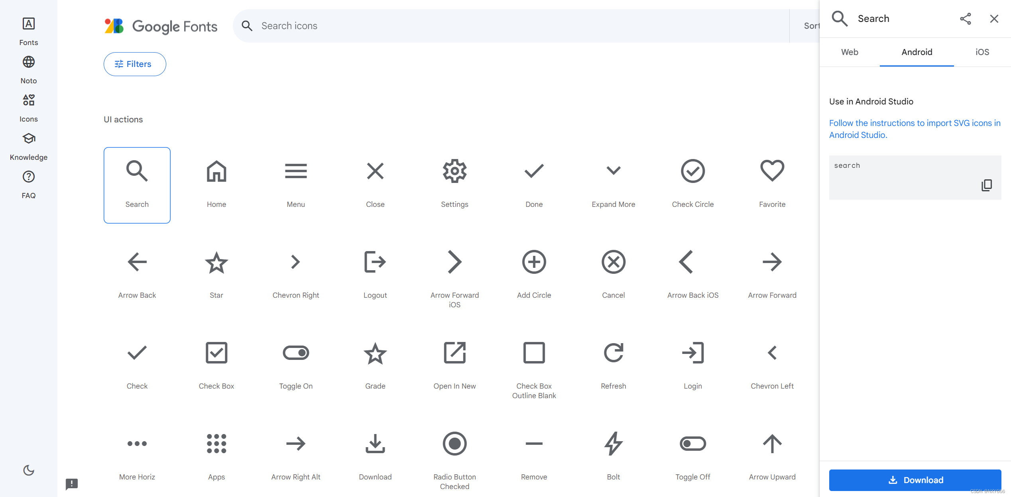Select the Expand More chevron icon
This screenshot has height=497, width=1011.
pyautogui.click(x=613, y=171)
